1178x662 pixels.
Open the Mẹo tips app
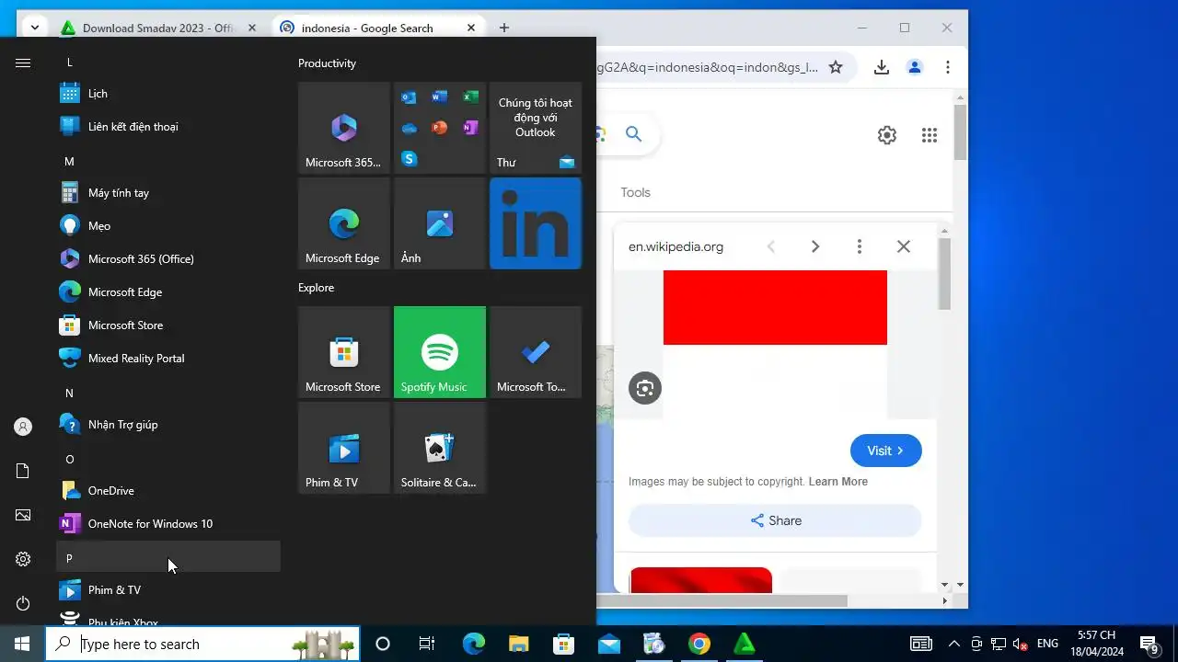(168, 226)
